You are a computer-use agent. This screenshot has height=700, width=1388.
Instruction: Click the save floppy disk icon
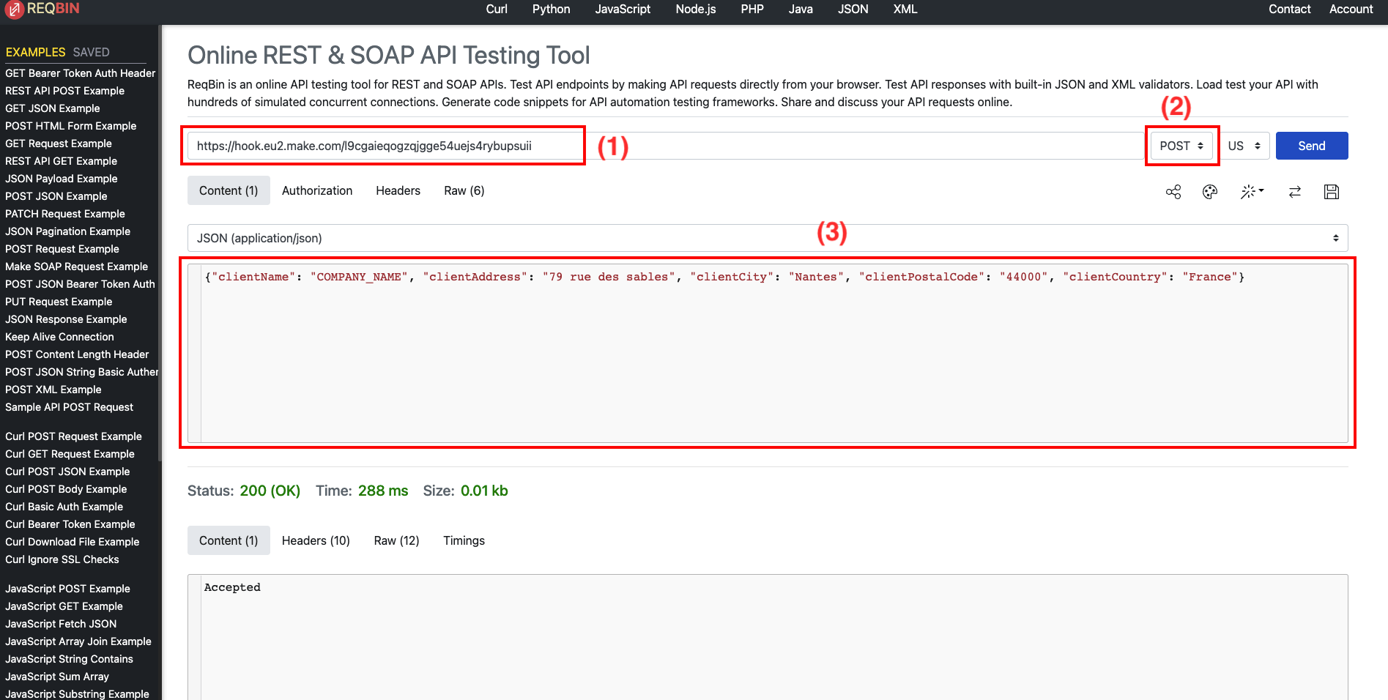[x=1332, y=192]
